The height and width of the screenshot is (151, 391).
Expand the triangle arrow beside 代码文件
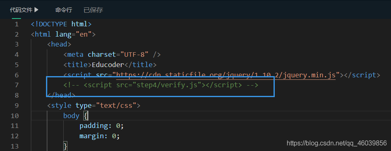(x=37, y=10)
